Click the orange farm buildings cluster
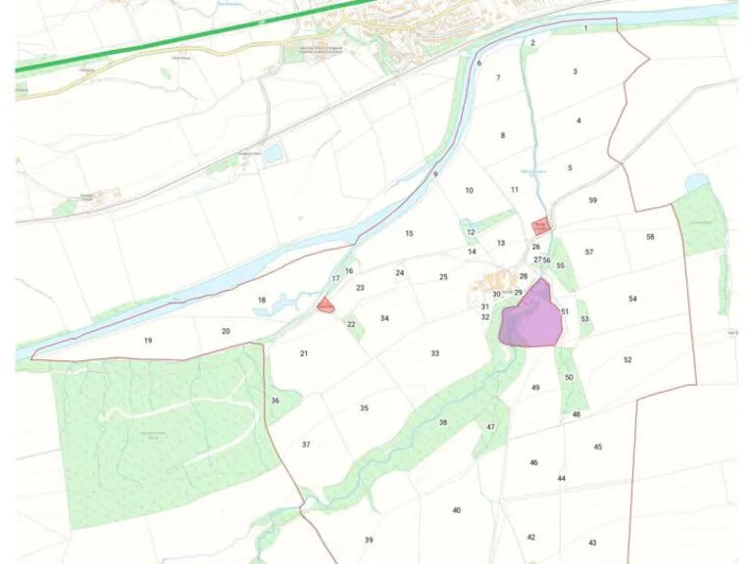Viewport: 753px width, 564px height. 494,282
